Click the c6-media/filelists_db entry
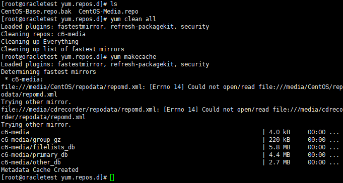Screen dimensions: 343x183 [x=38, y=147]
